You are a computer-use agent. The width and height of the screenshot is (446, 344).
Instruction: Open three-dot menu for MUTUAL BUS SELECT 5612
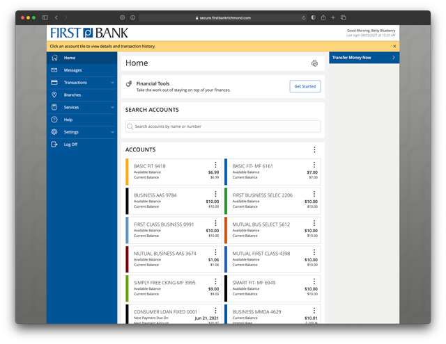point(314,224)
